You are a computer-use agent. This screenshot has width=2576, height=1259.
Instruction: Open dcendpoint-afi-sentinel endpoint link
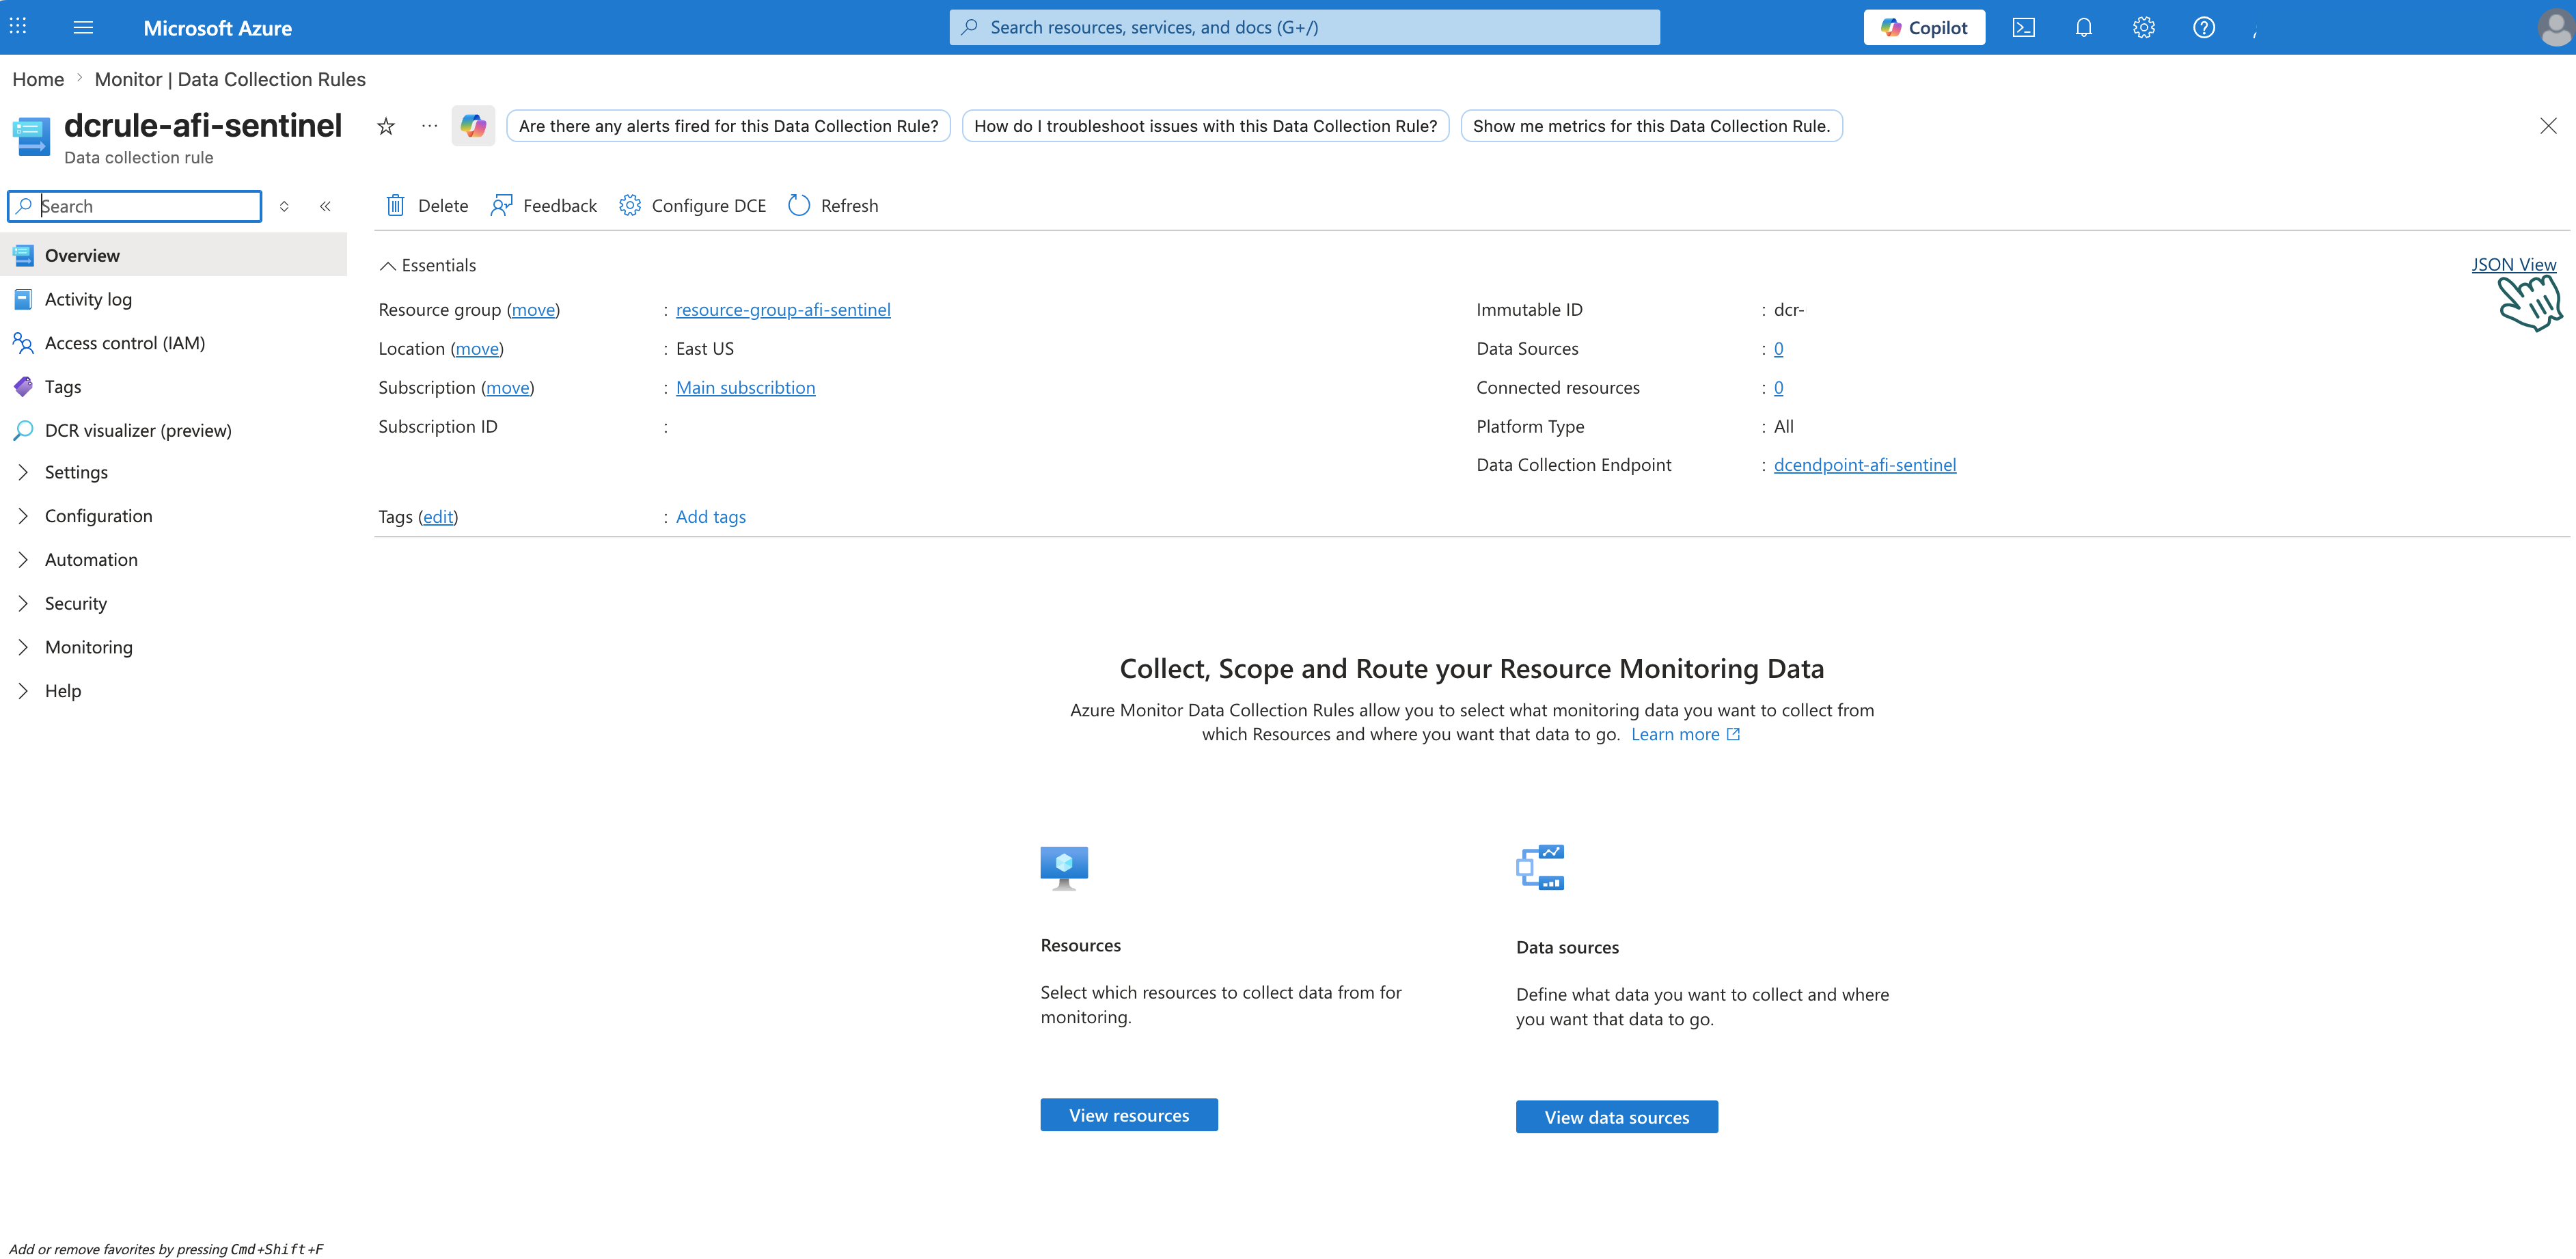point(1865,465)
